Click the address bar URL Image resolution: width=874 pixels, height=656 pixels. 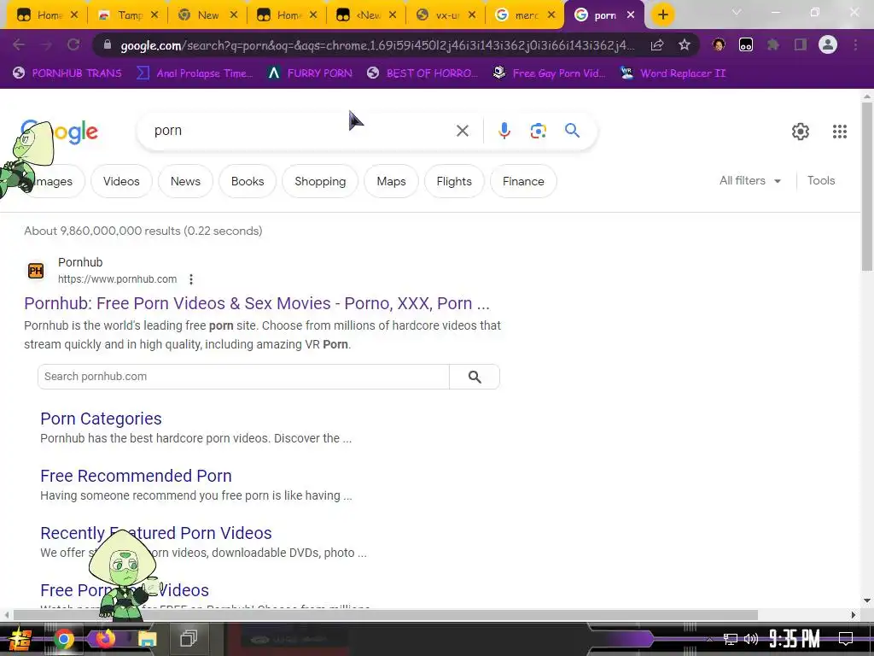tap(377, 45)
